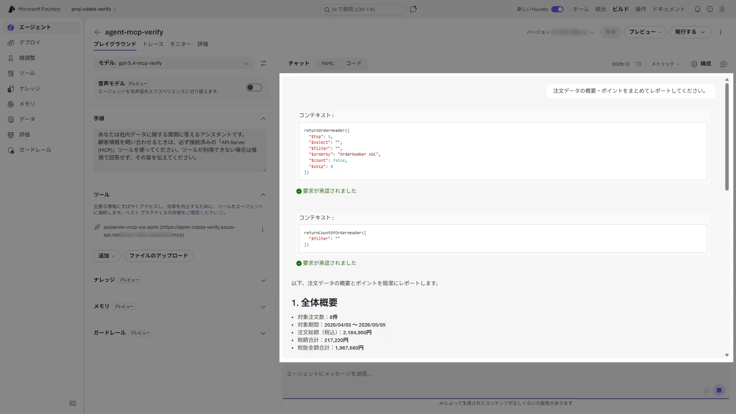Click the ファイルのアップロード button
This screenshot has height=414, width=736.
pos(159,256)
